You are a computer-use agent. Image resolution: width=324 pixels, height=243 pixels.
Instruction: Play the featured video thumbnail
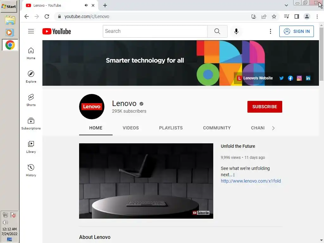tap(146, 181)
